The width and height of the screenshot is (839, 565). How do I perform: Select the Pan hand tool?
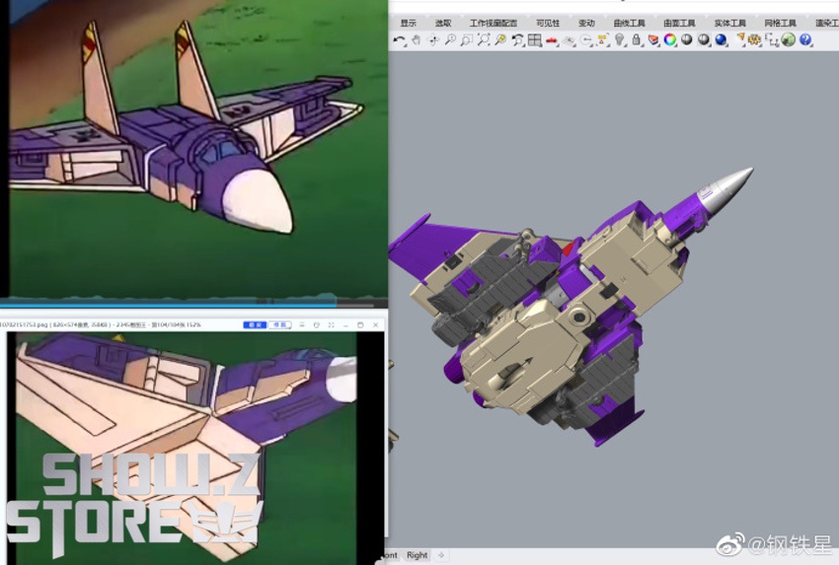(416, 39)
